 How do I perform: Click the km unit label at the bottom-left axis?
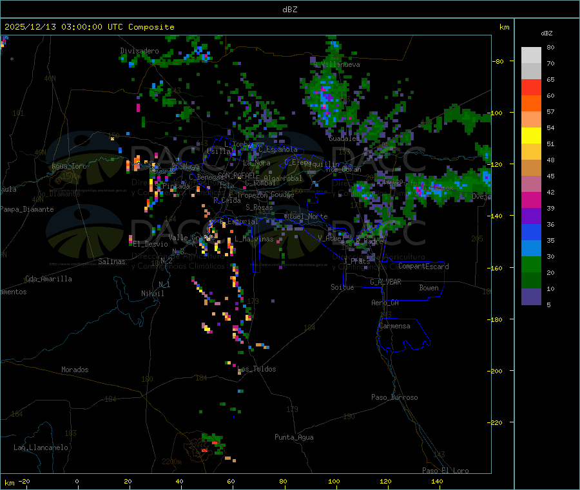coord(9,483)
